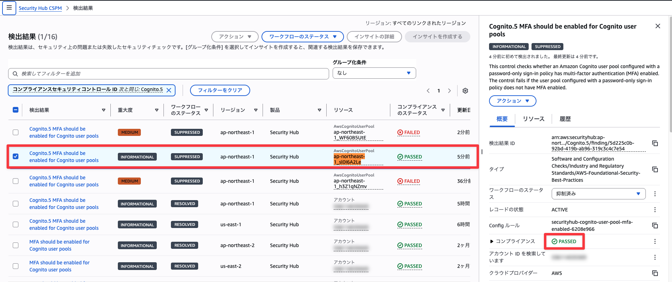Sort by 重大度 column arrow
672x282 pixels.
coord(157,110)
